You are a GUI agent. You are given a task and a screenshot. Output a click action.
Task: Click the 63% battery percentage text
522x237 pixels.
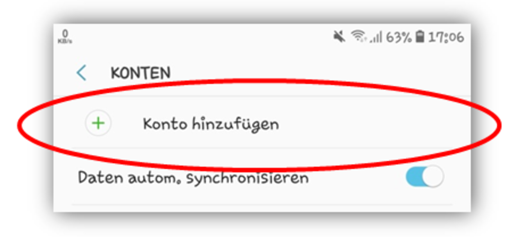(399, 37)
